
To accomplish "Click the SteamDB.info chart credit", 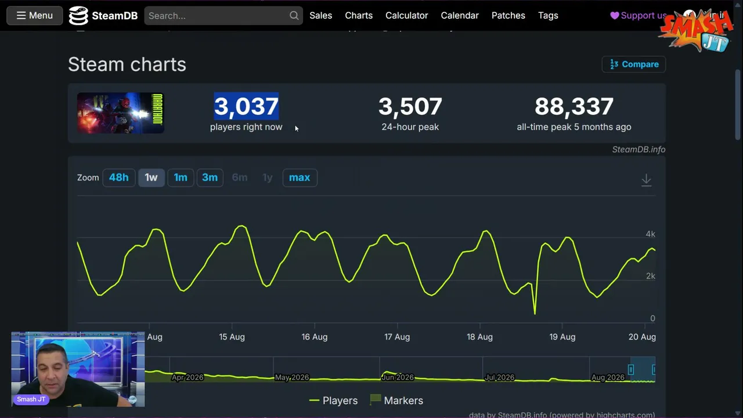I will (x=639, y=149).
